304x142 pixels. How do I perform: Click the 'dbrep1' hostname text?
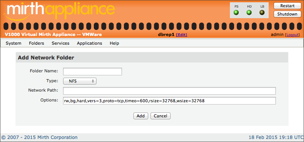point(166,35)
